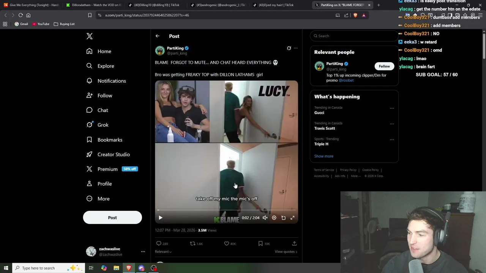Open the Gucci trending topic
Viewport: 486px width, 273px height.
coord(319,113)
